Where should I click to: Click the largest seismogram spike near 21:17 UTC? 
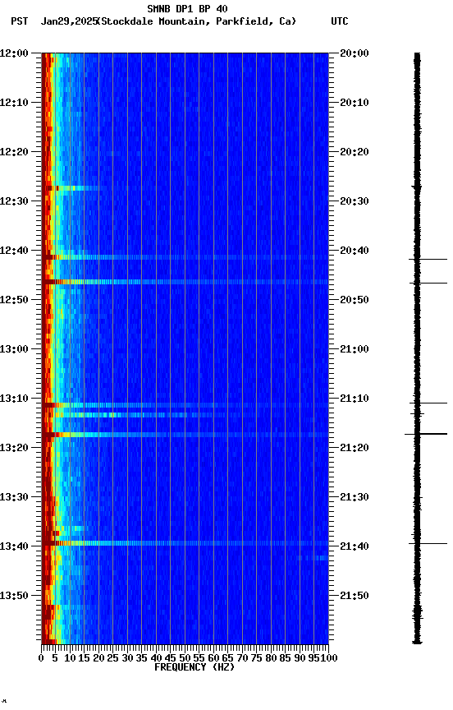click(426, 434)
